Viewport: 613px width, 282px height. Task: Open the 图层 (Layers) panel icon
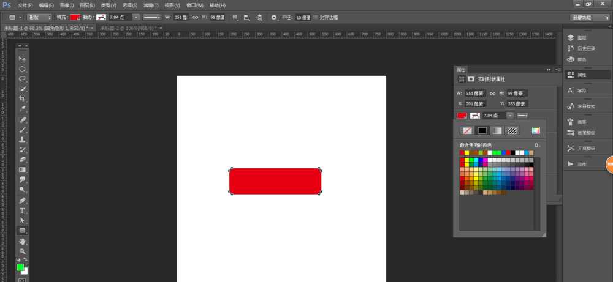(581, 37)
